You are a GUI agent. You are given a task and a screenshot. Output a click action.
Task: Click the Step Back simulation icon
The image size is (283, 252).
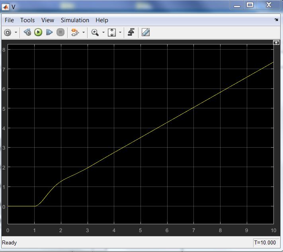[x=27, y=33]
